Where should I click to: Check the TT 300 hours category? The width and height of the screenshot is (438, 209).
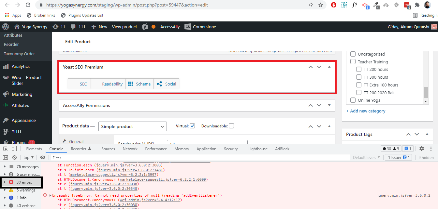(359, 77)
